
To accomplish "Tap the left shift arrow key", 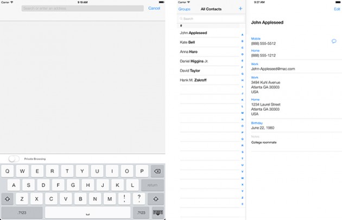I will point(8,199).
